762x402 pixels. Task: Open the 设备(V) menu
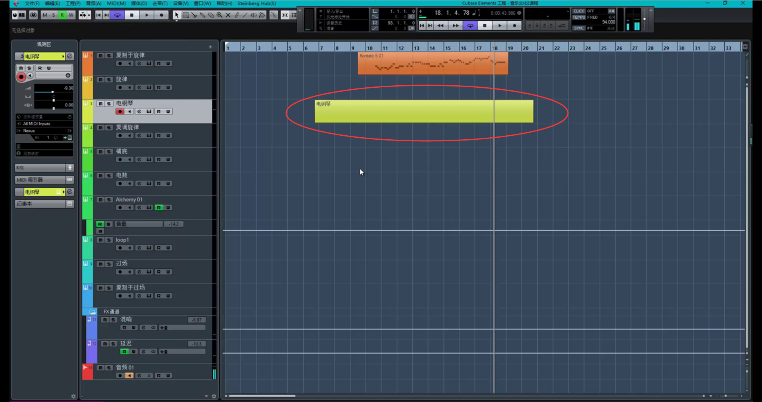(181, 3)
